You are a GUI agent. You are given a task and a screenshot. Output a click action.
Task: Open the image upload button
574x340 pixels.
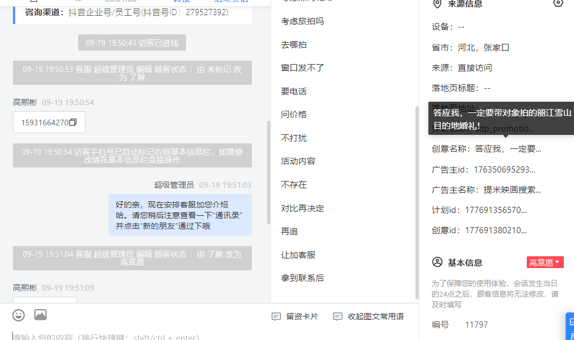pos(40,315)
